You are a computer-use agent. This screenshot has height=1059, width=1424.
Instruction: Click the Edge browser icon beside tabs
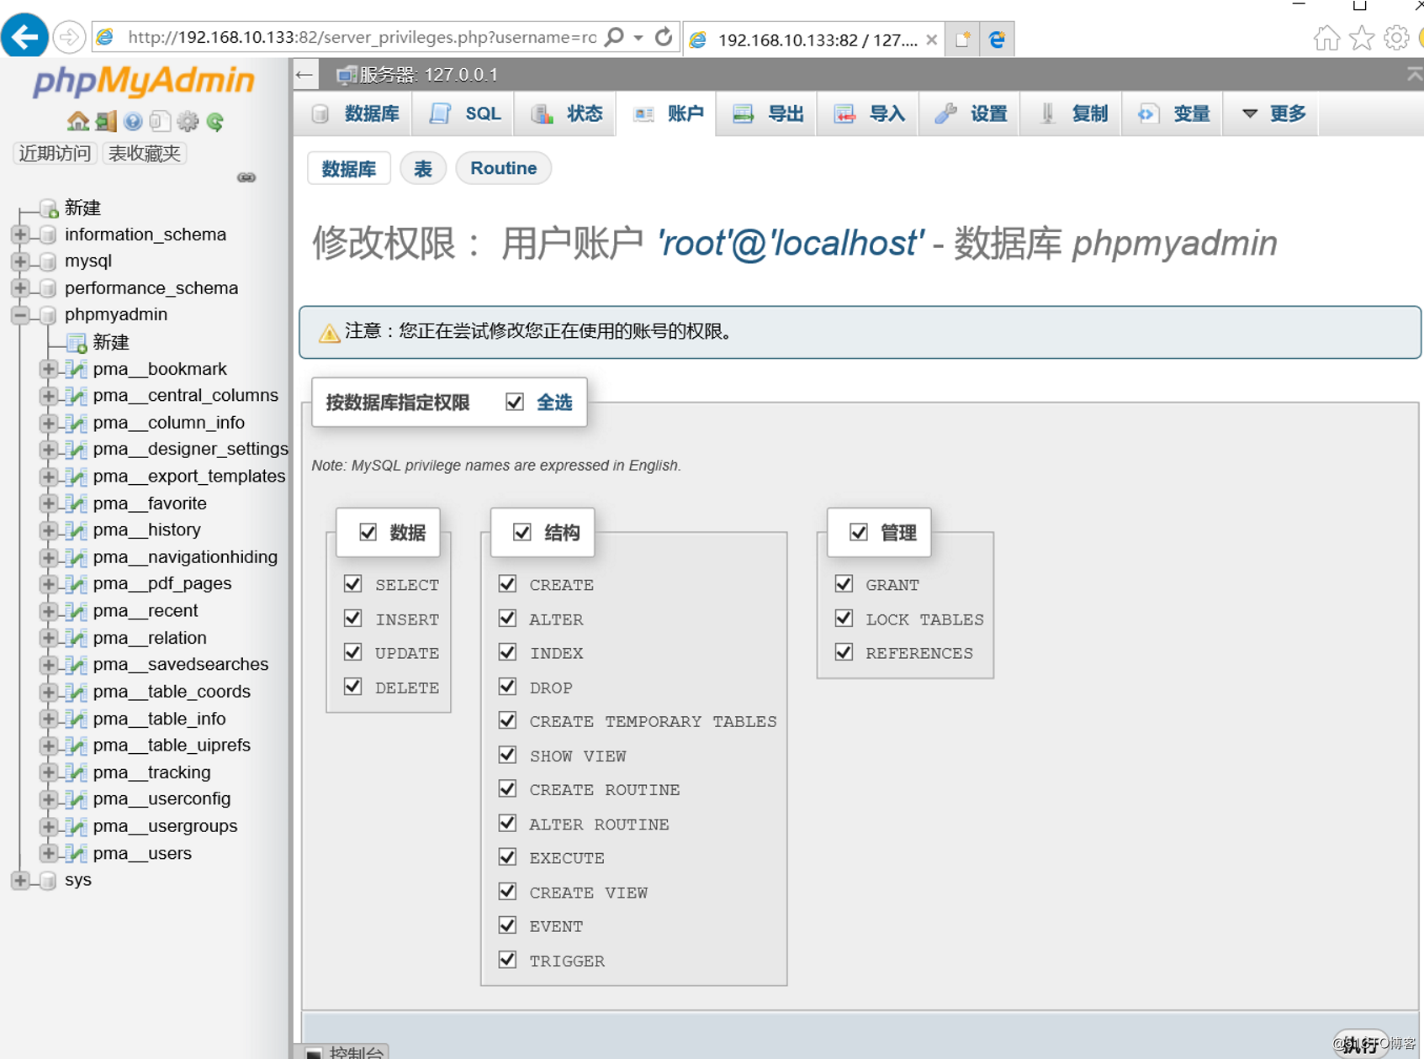tap(997, 39)
